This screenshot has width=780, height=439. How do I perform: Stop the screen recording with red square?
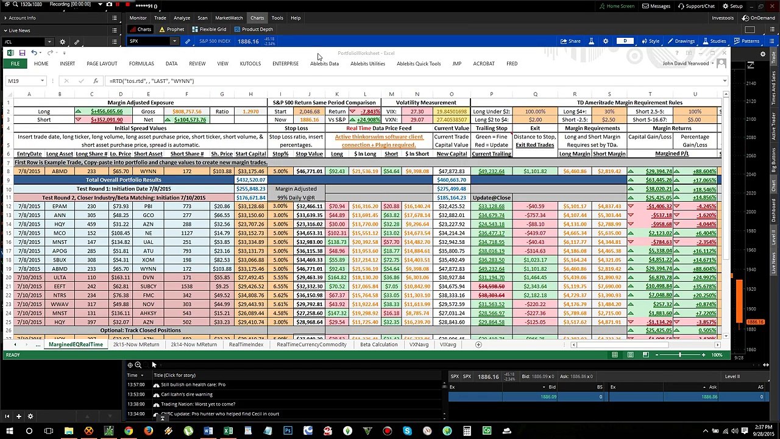127,4
